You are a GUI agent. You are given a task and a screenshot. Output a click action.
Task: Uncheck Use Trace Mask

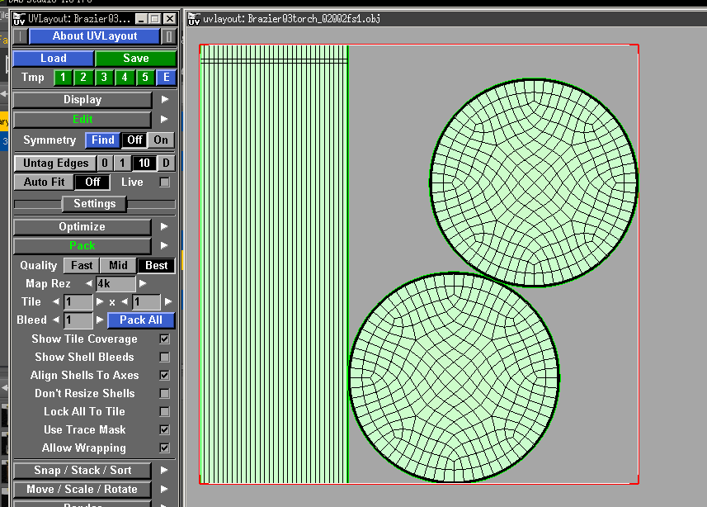click(x=164, y=430)
